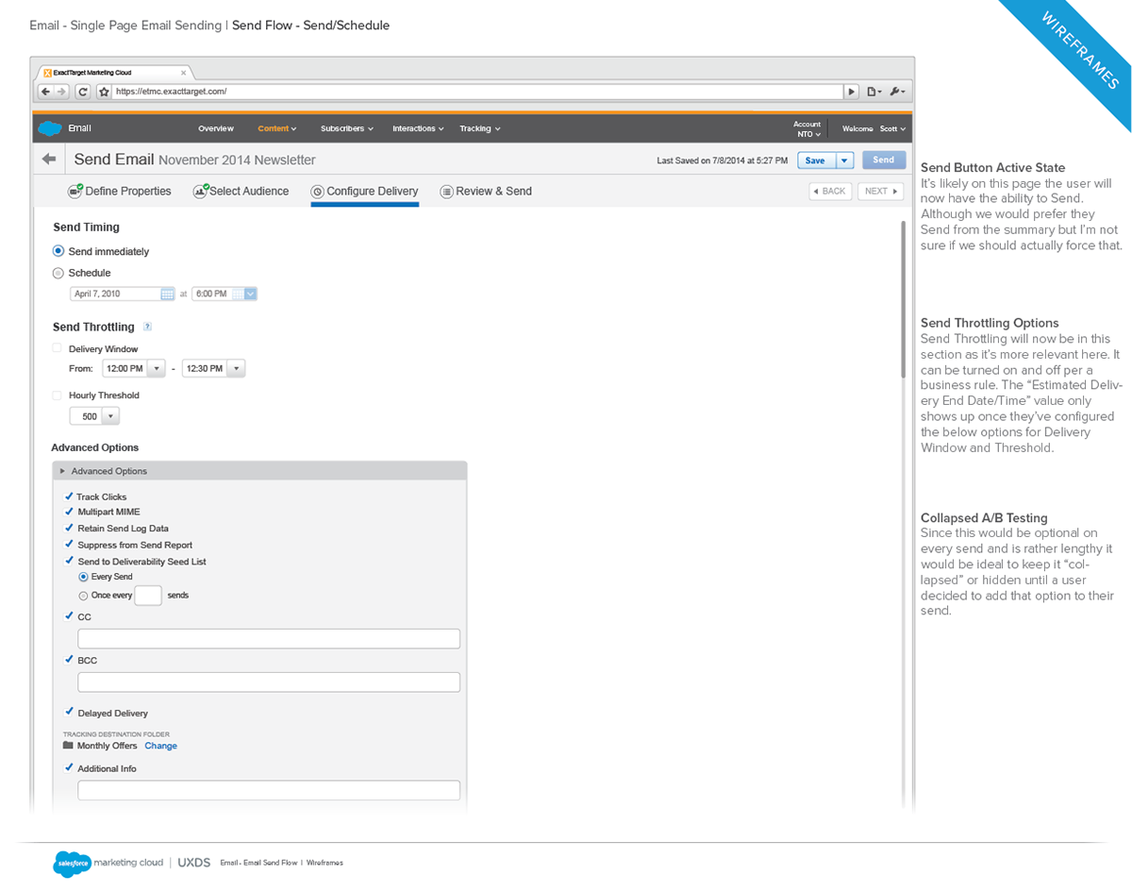The width and height of the screenshot is (1132, 892).
Task: Switch to the Configure Delivery step tab
Action: pos(364,192)
